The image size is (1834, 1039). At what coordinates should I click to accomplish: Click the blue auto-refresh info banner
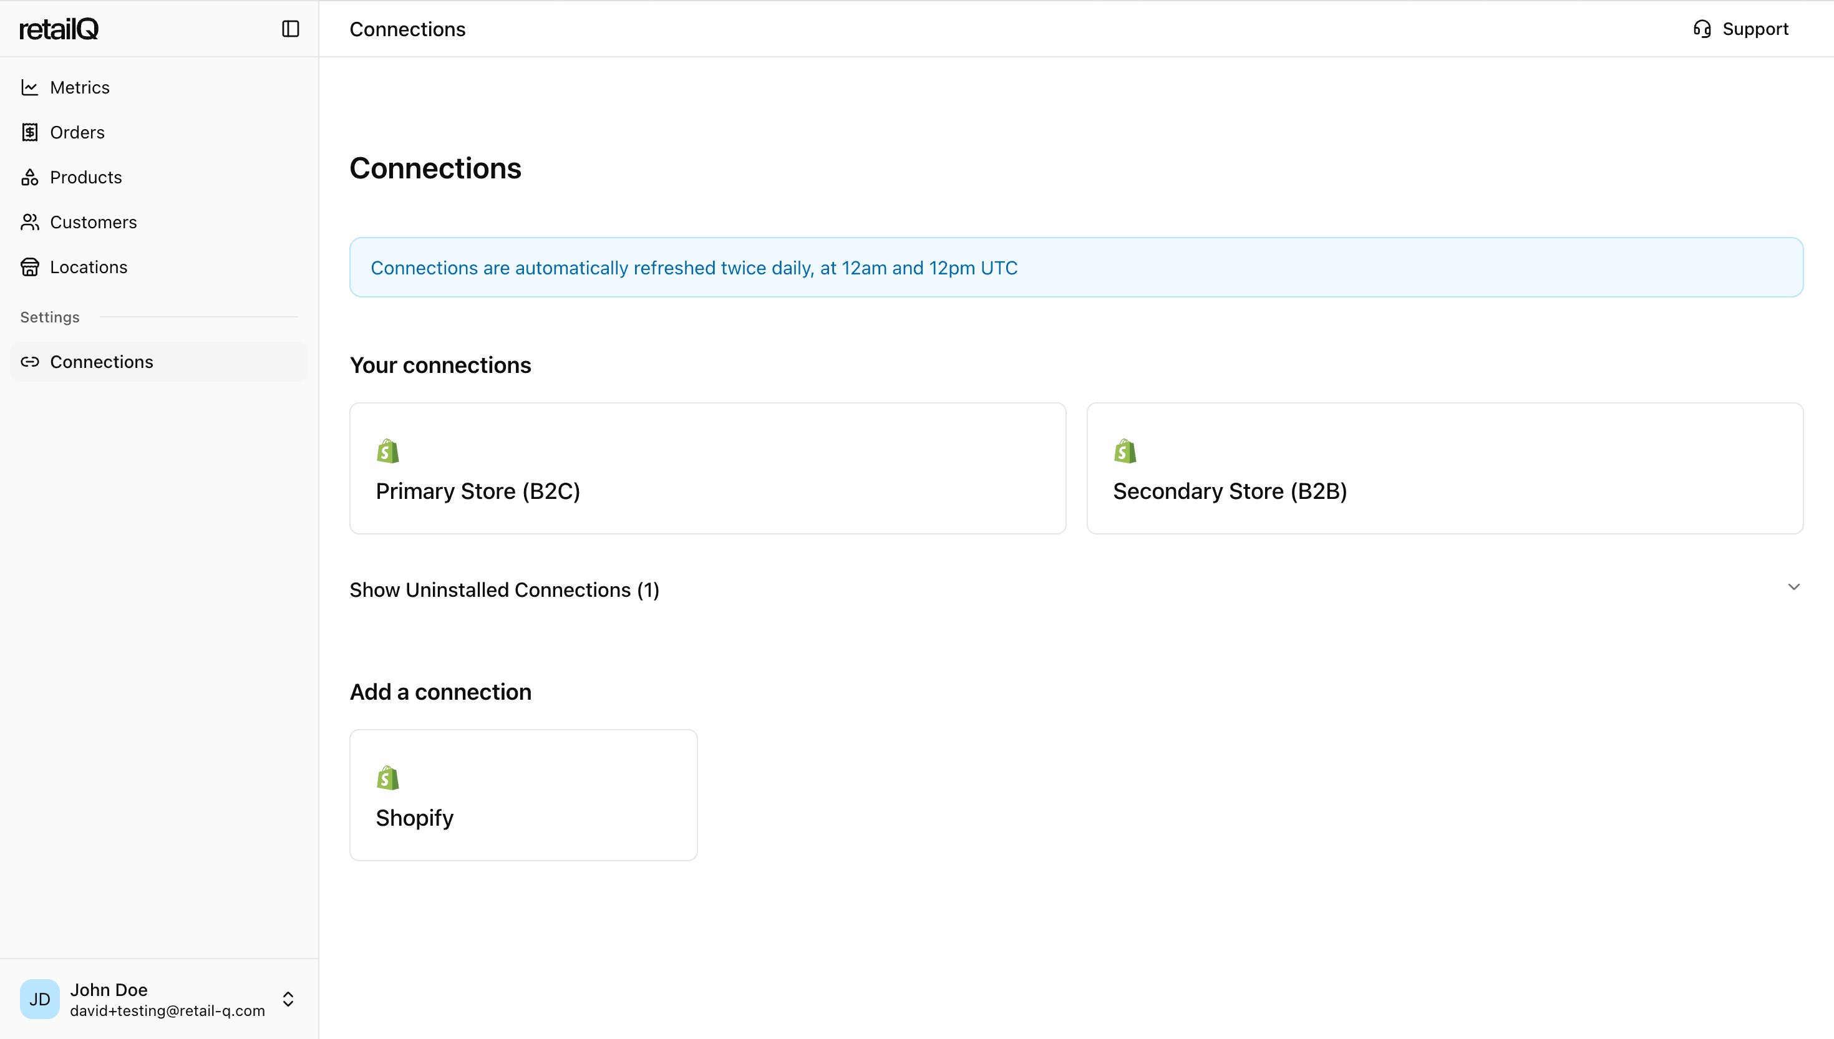(x=1075, y=268)
